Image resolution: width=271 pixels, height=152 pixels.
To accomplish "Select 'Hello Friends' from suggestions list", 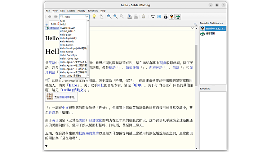I will 67,42.
